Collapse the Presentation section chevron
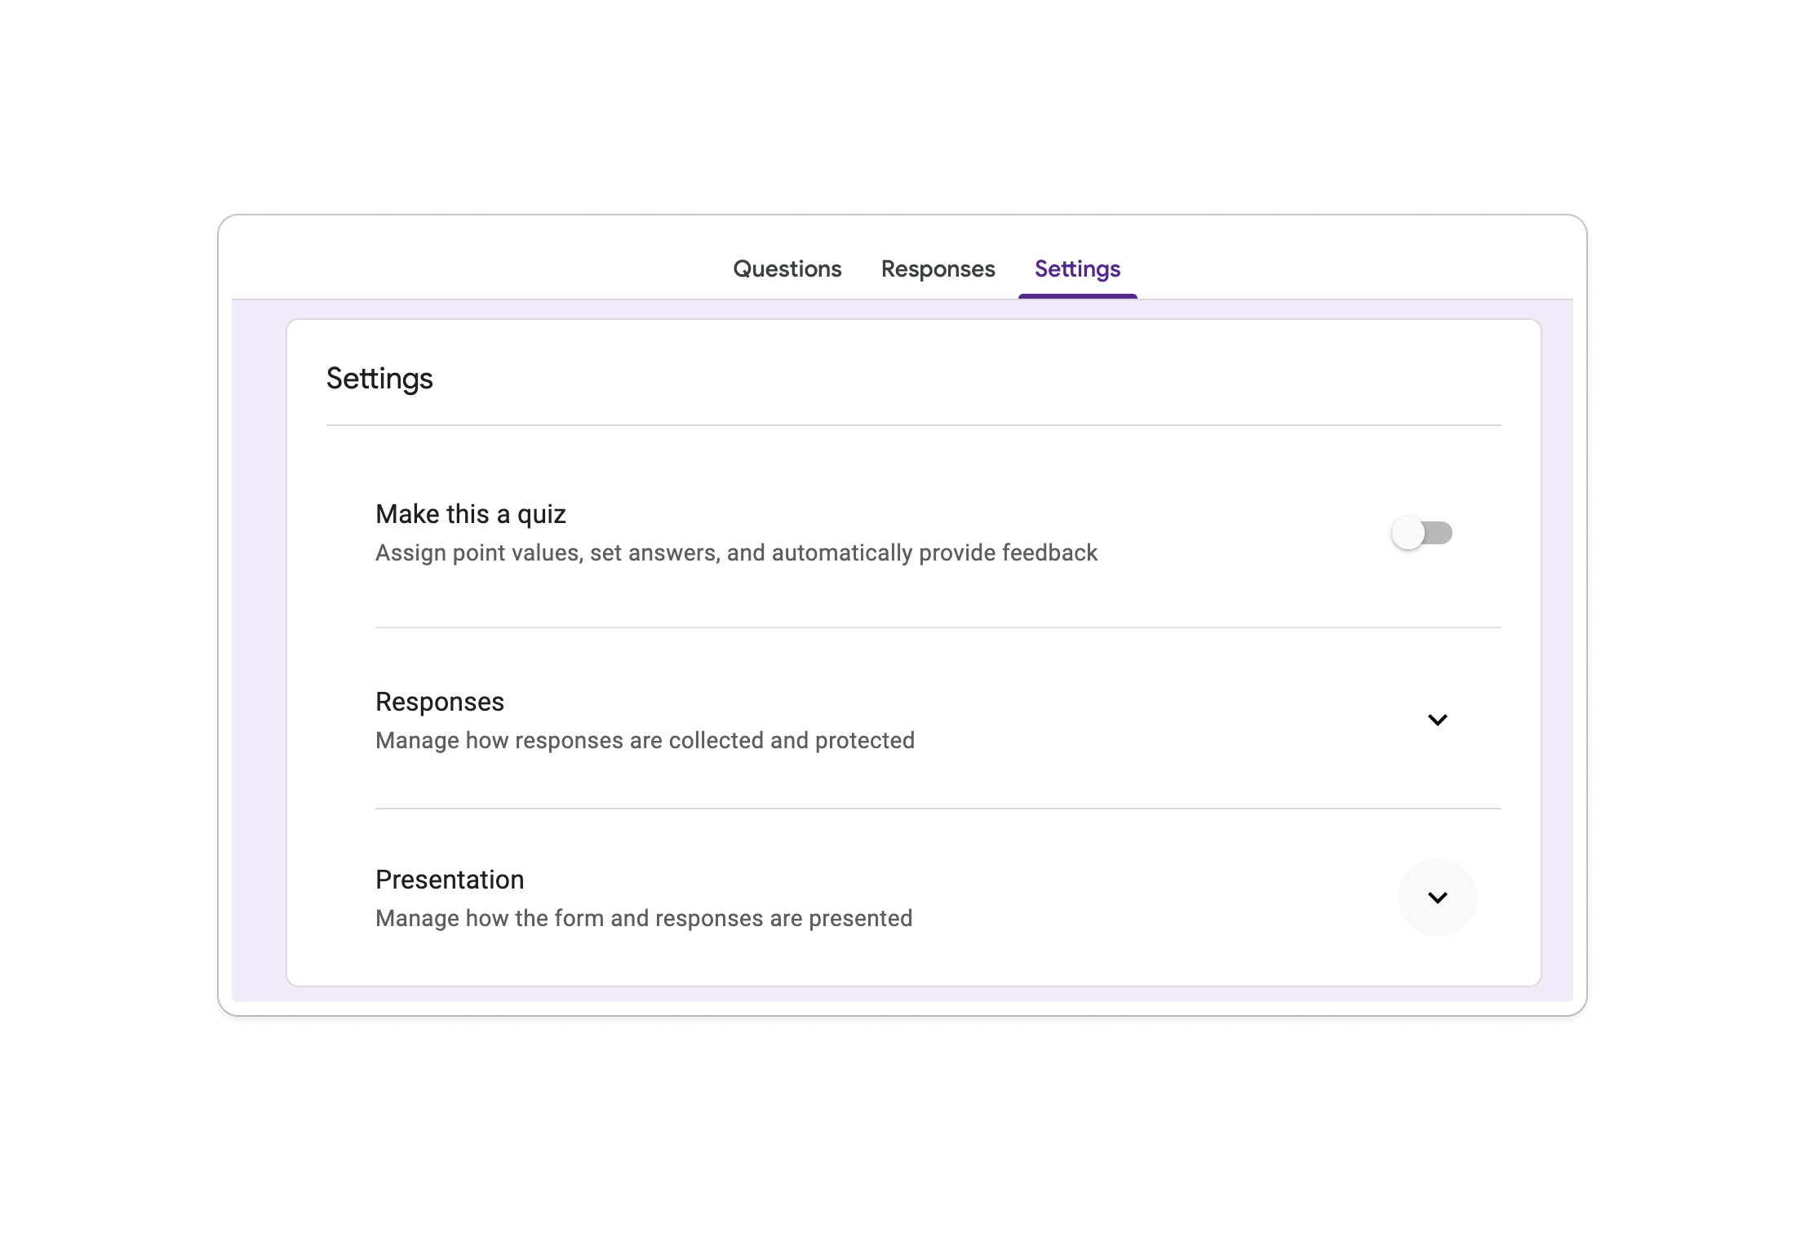1805x1237 pixels. point(1438,898)
